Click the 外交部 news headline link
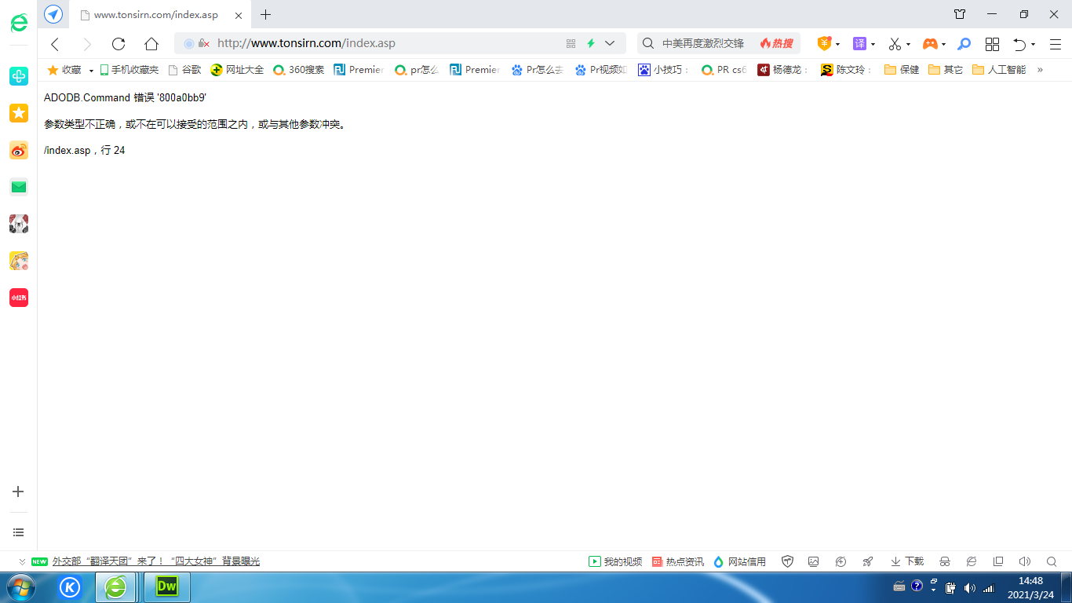1072x603 pixels. point(156,561)
